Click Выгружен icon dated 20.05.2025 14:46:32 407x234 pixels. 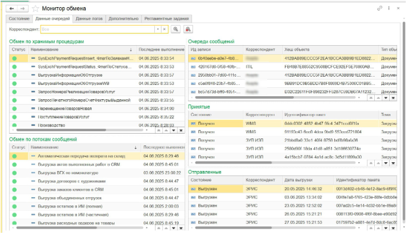coord(193,189)
